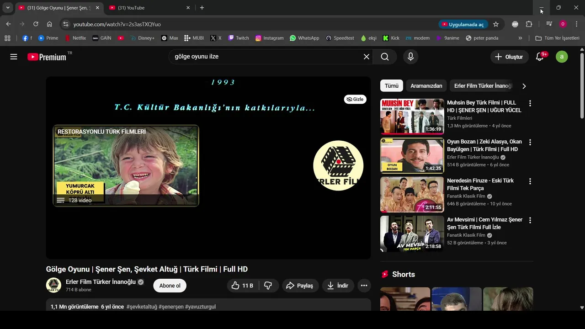585x329 pixels.
Task: Open the Instagram bookmark
Action: [270, 38]
